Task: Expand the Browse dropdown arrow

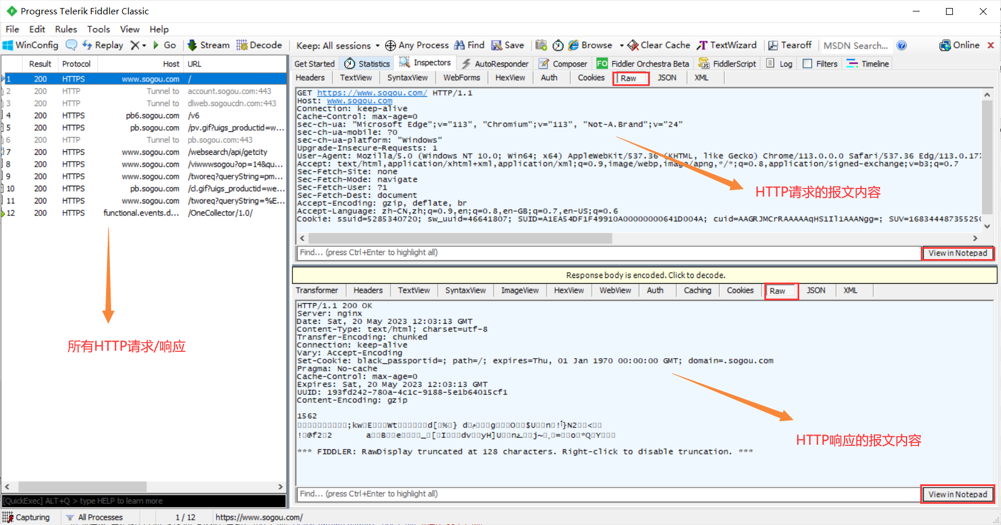Action: (621, 45)
